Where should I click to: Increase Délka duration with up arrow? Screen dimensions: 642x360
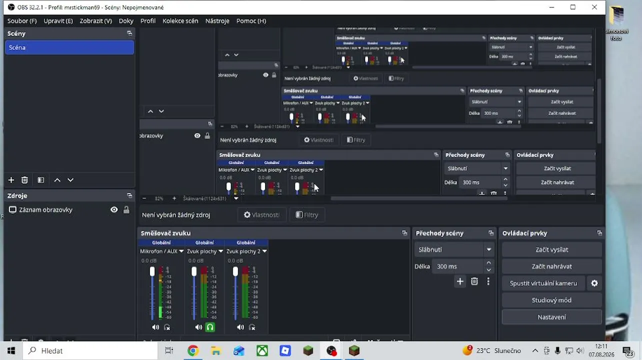[x=489, y=262]
